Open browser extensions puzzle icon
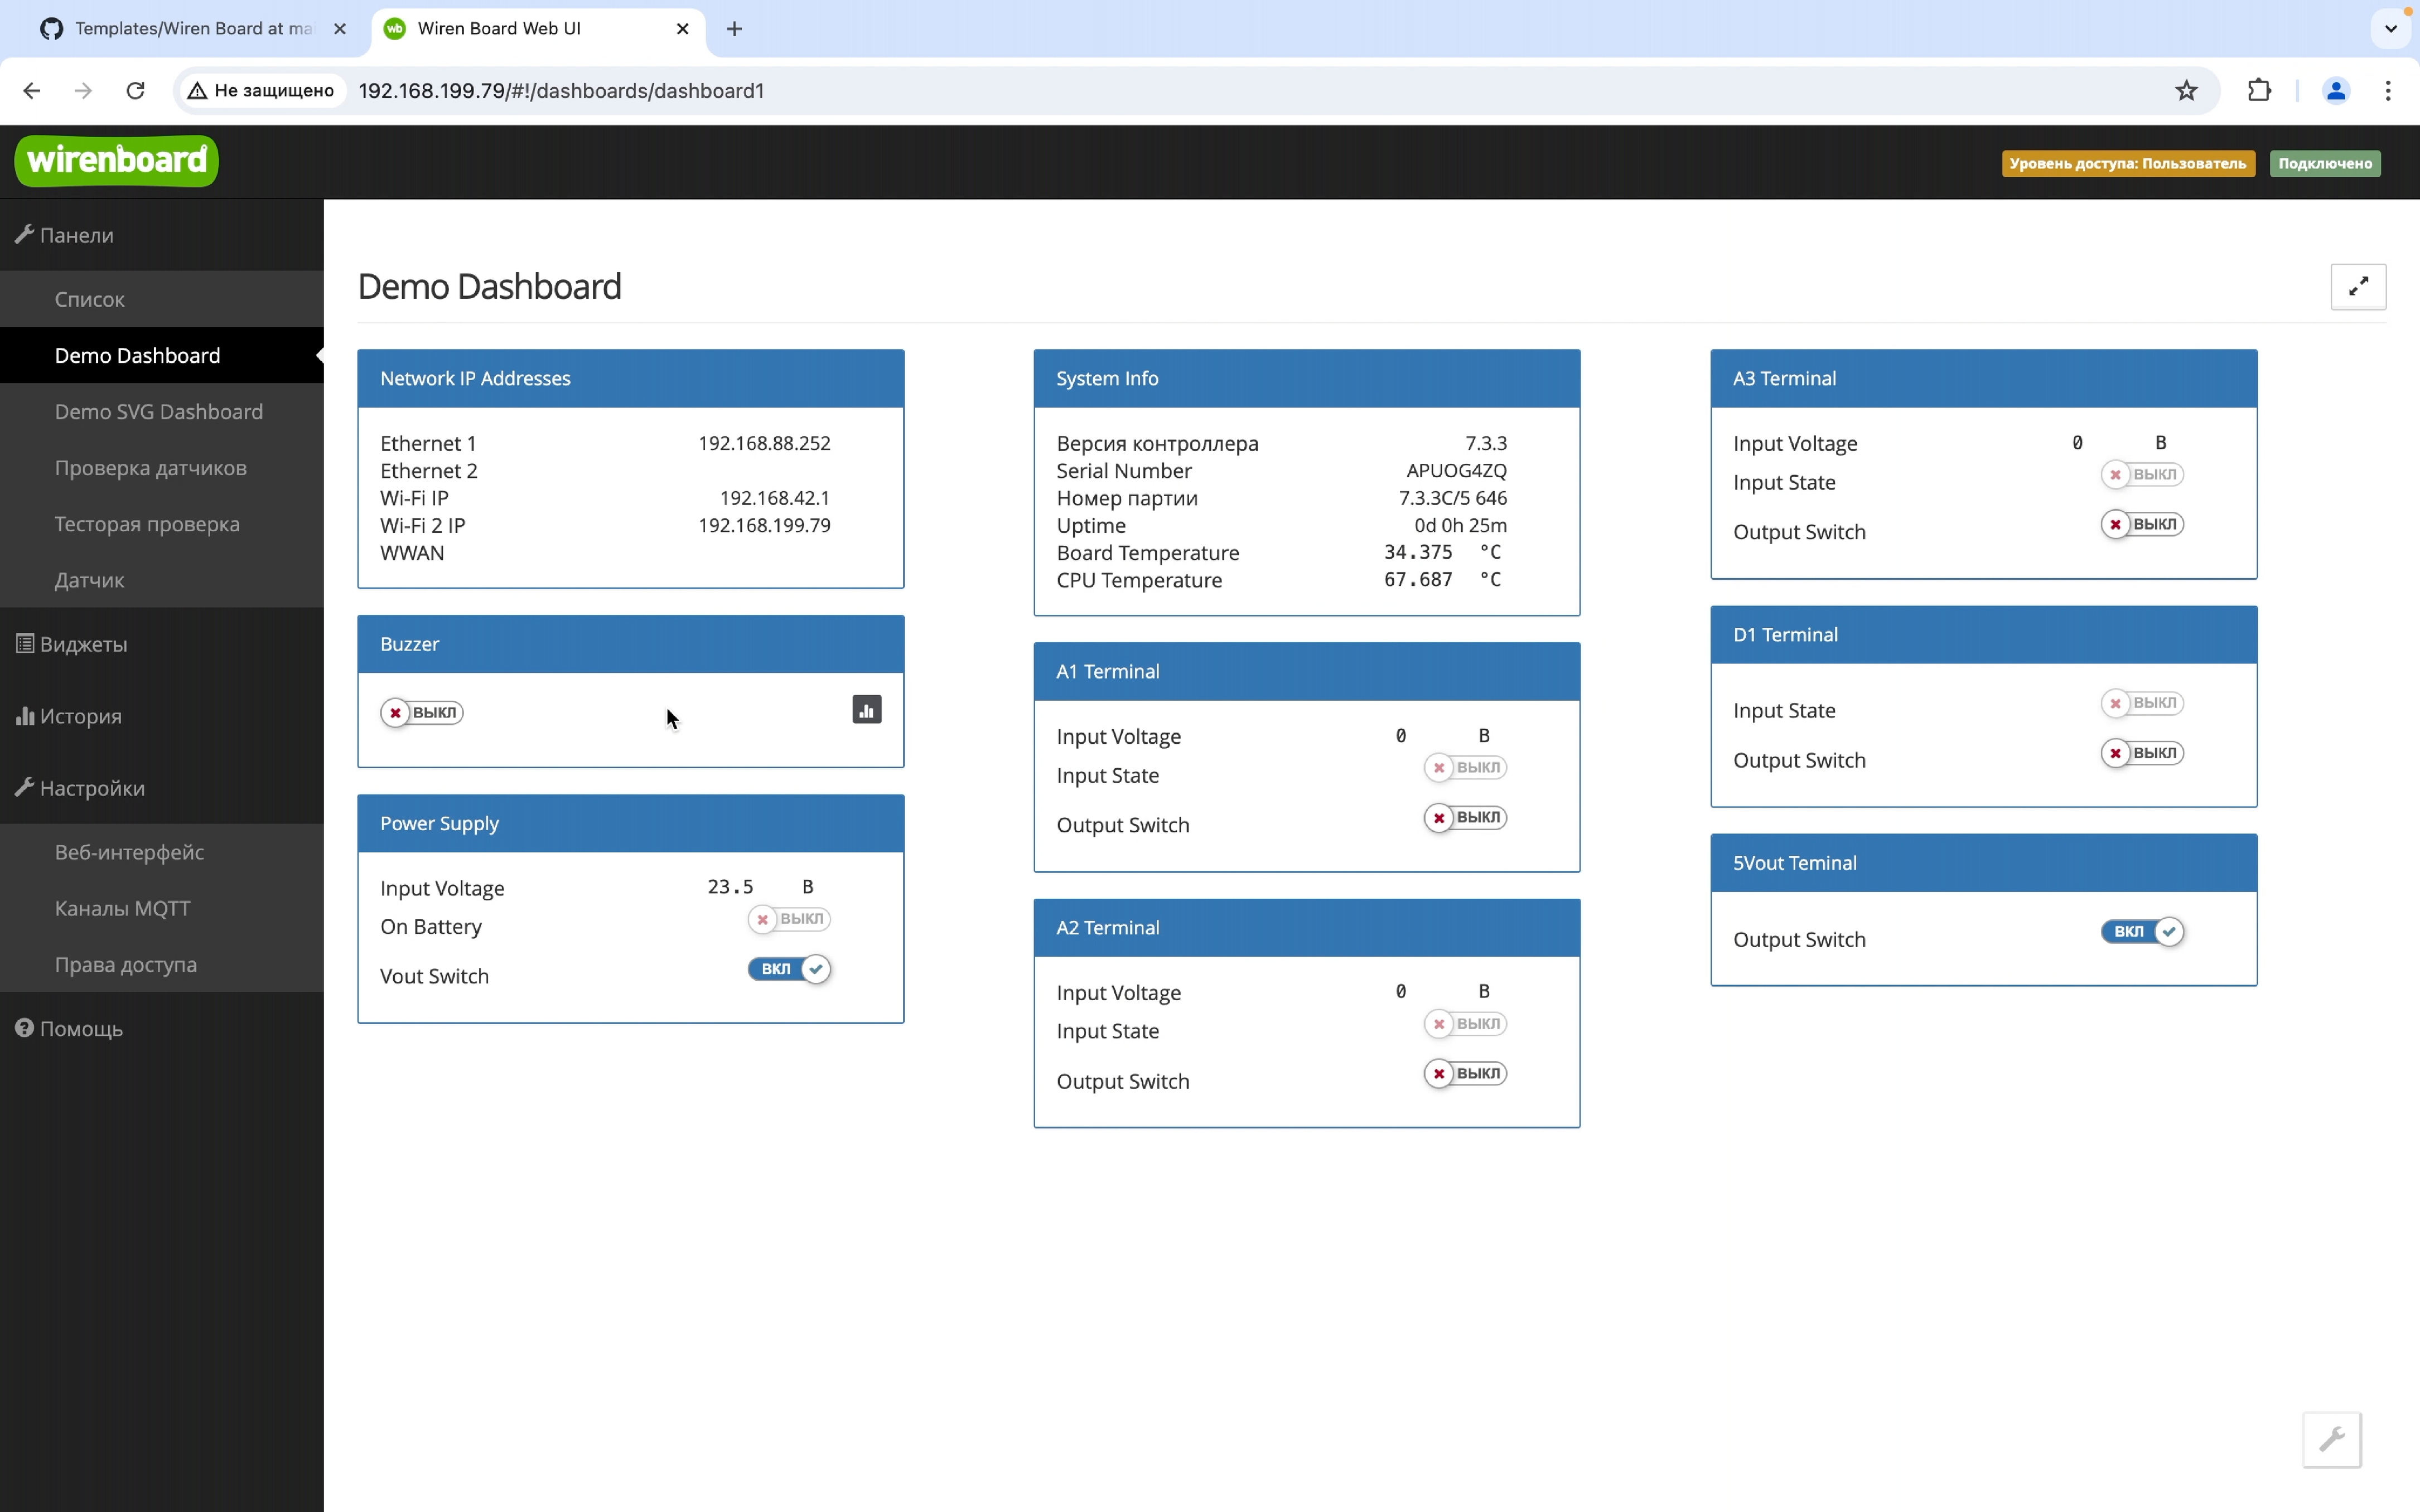This screenshot has height=1512, width=2420. [x=2258, y=91]
